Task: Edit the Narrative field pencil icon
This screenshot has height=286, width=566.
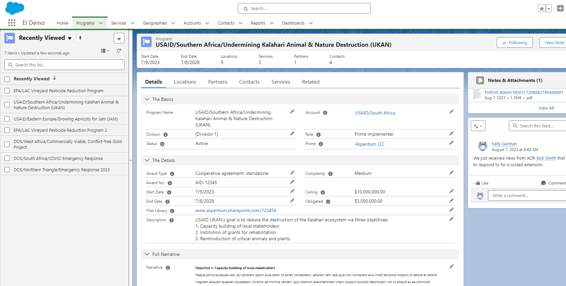Action: pos(452,267)
